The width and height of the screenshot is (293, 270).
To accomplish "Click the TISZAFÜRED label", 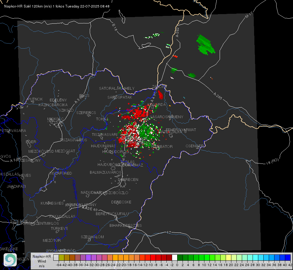I will 61,173.
